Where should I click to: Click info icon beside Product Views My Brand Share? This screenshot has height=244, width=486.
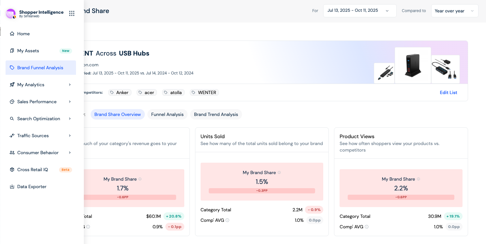tap(418, 179)
